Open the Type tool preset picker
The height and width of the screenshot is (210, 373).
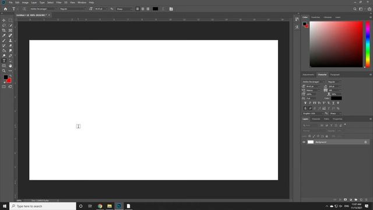point(15,9)
